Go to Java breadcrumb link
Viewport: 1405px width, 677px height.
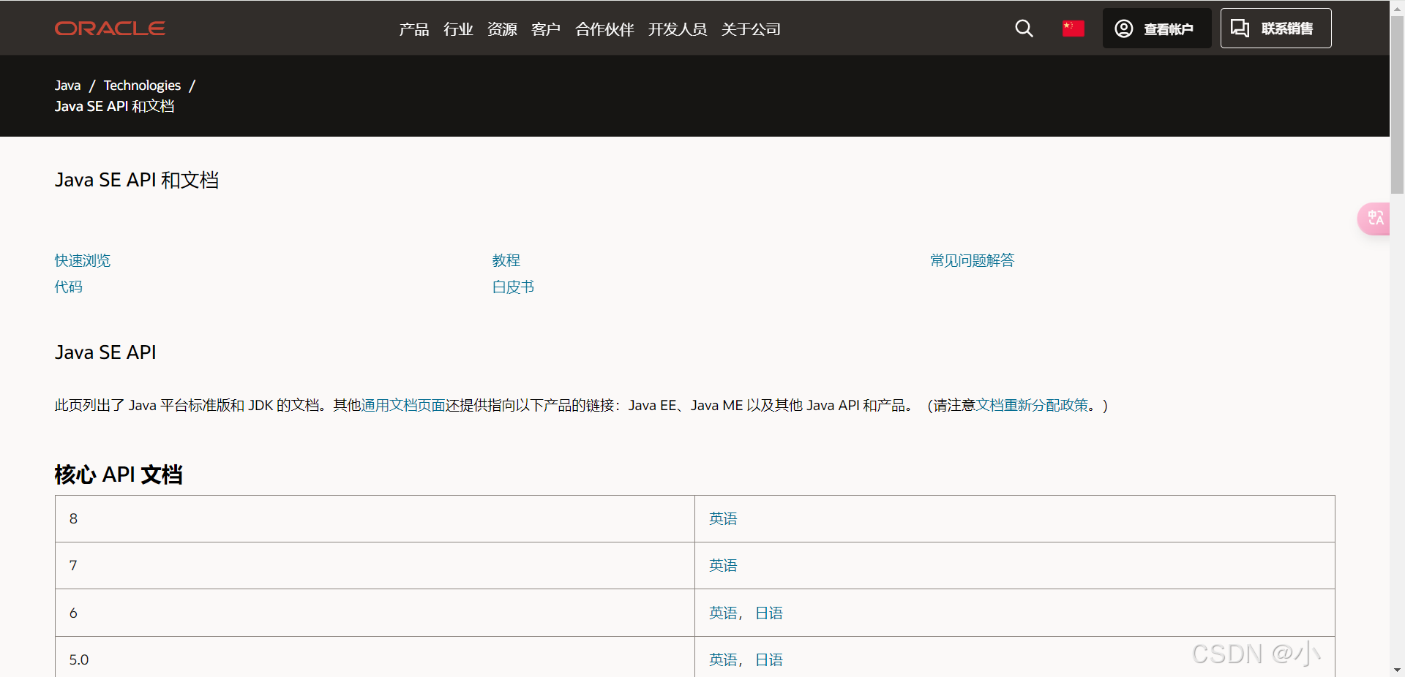coord(67,86)
